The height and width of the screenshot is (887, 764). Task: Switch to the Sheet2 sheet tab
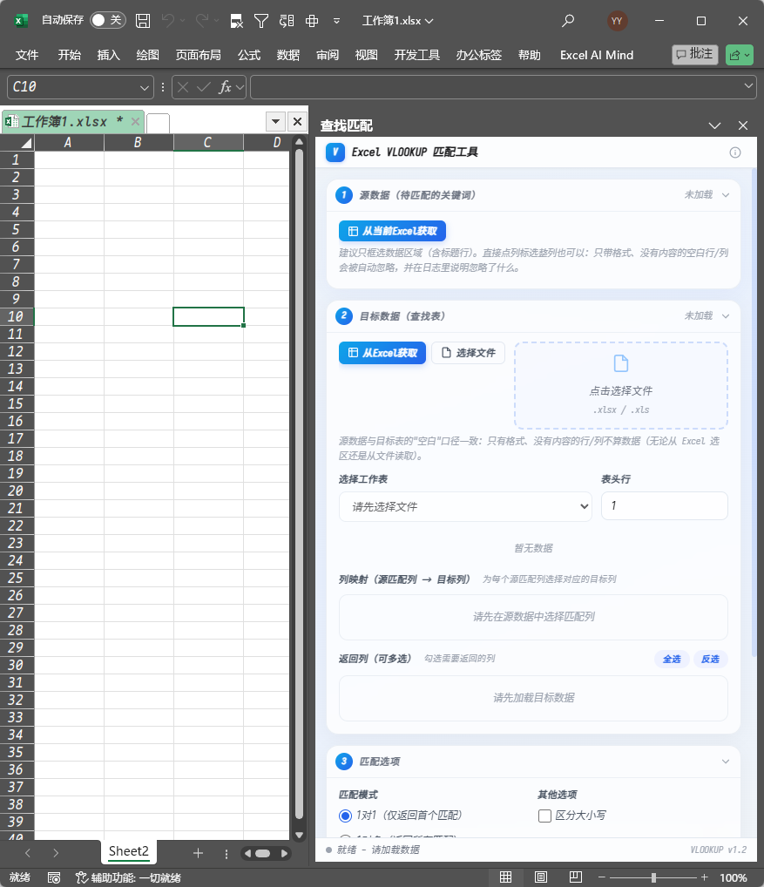pos(128,851)
